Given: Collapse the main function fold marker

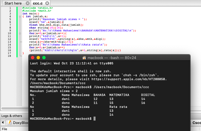Looking at the screenshot, I should [20, 16].
